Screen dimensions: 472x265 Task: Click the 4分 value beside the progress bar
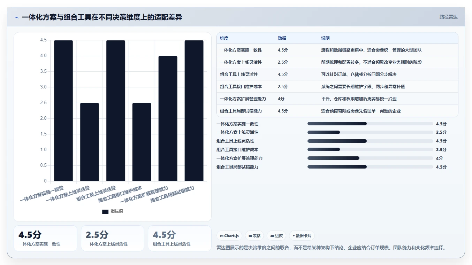pyautogui.click(x=439, y=158)
